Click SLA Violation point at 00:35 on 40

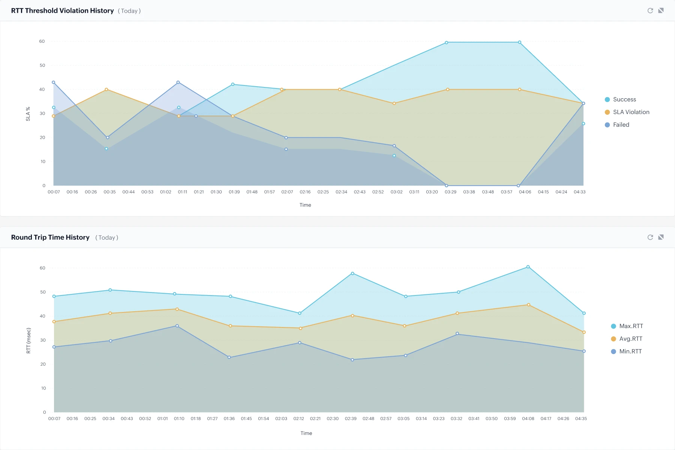pos(106,90)
